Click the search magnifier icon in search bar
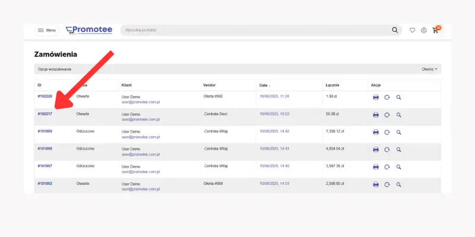 point(395,30)
